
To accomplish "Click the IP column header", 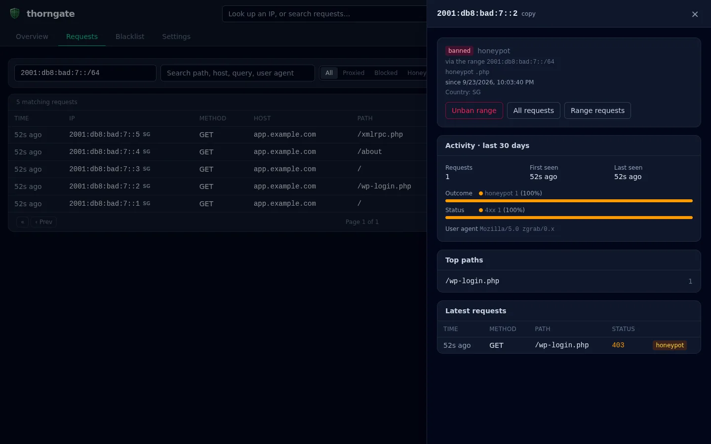I will pos(72,118).
